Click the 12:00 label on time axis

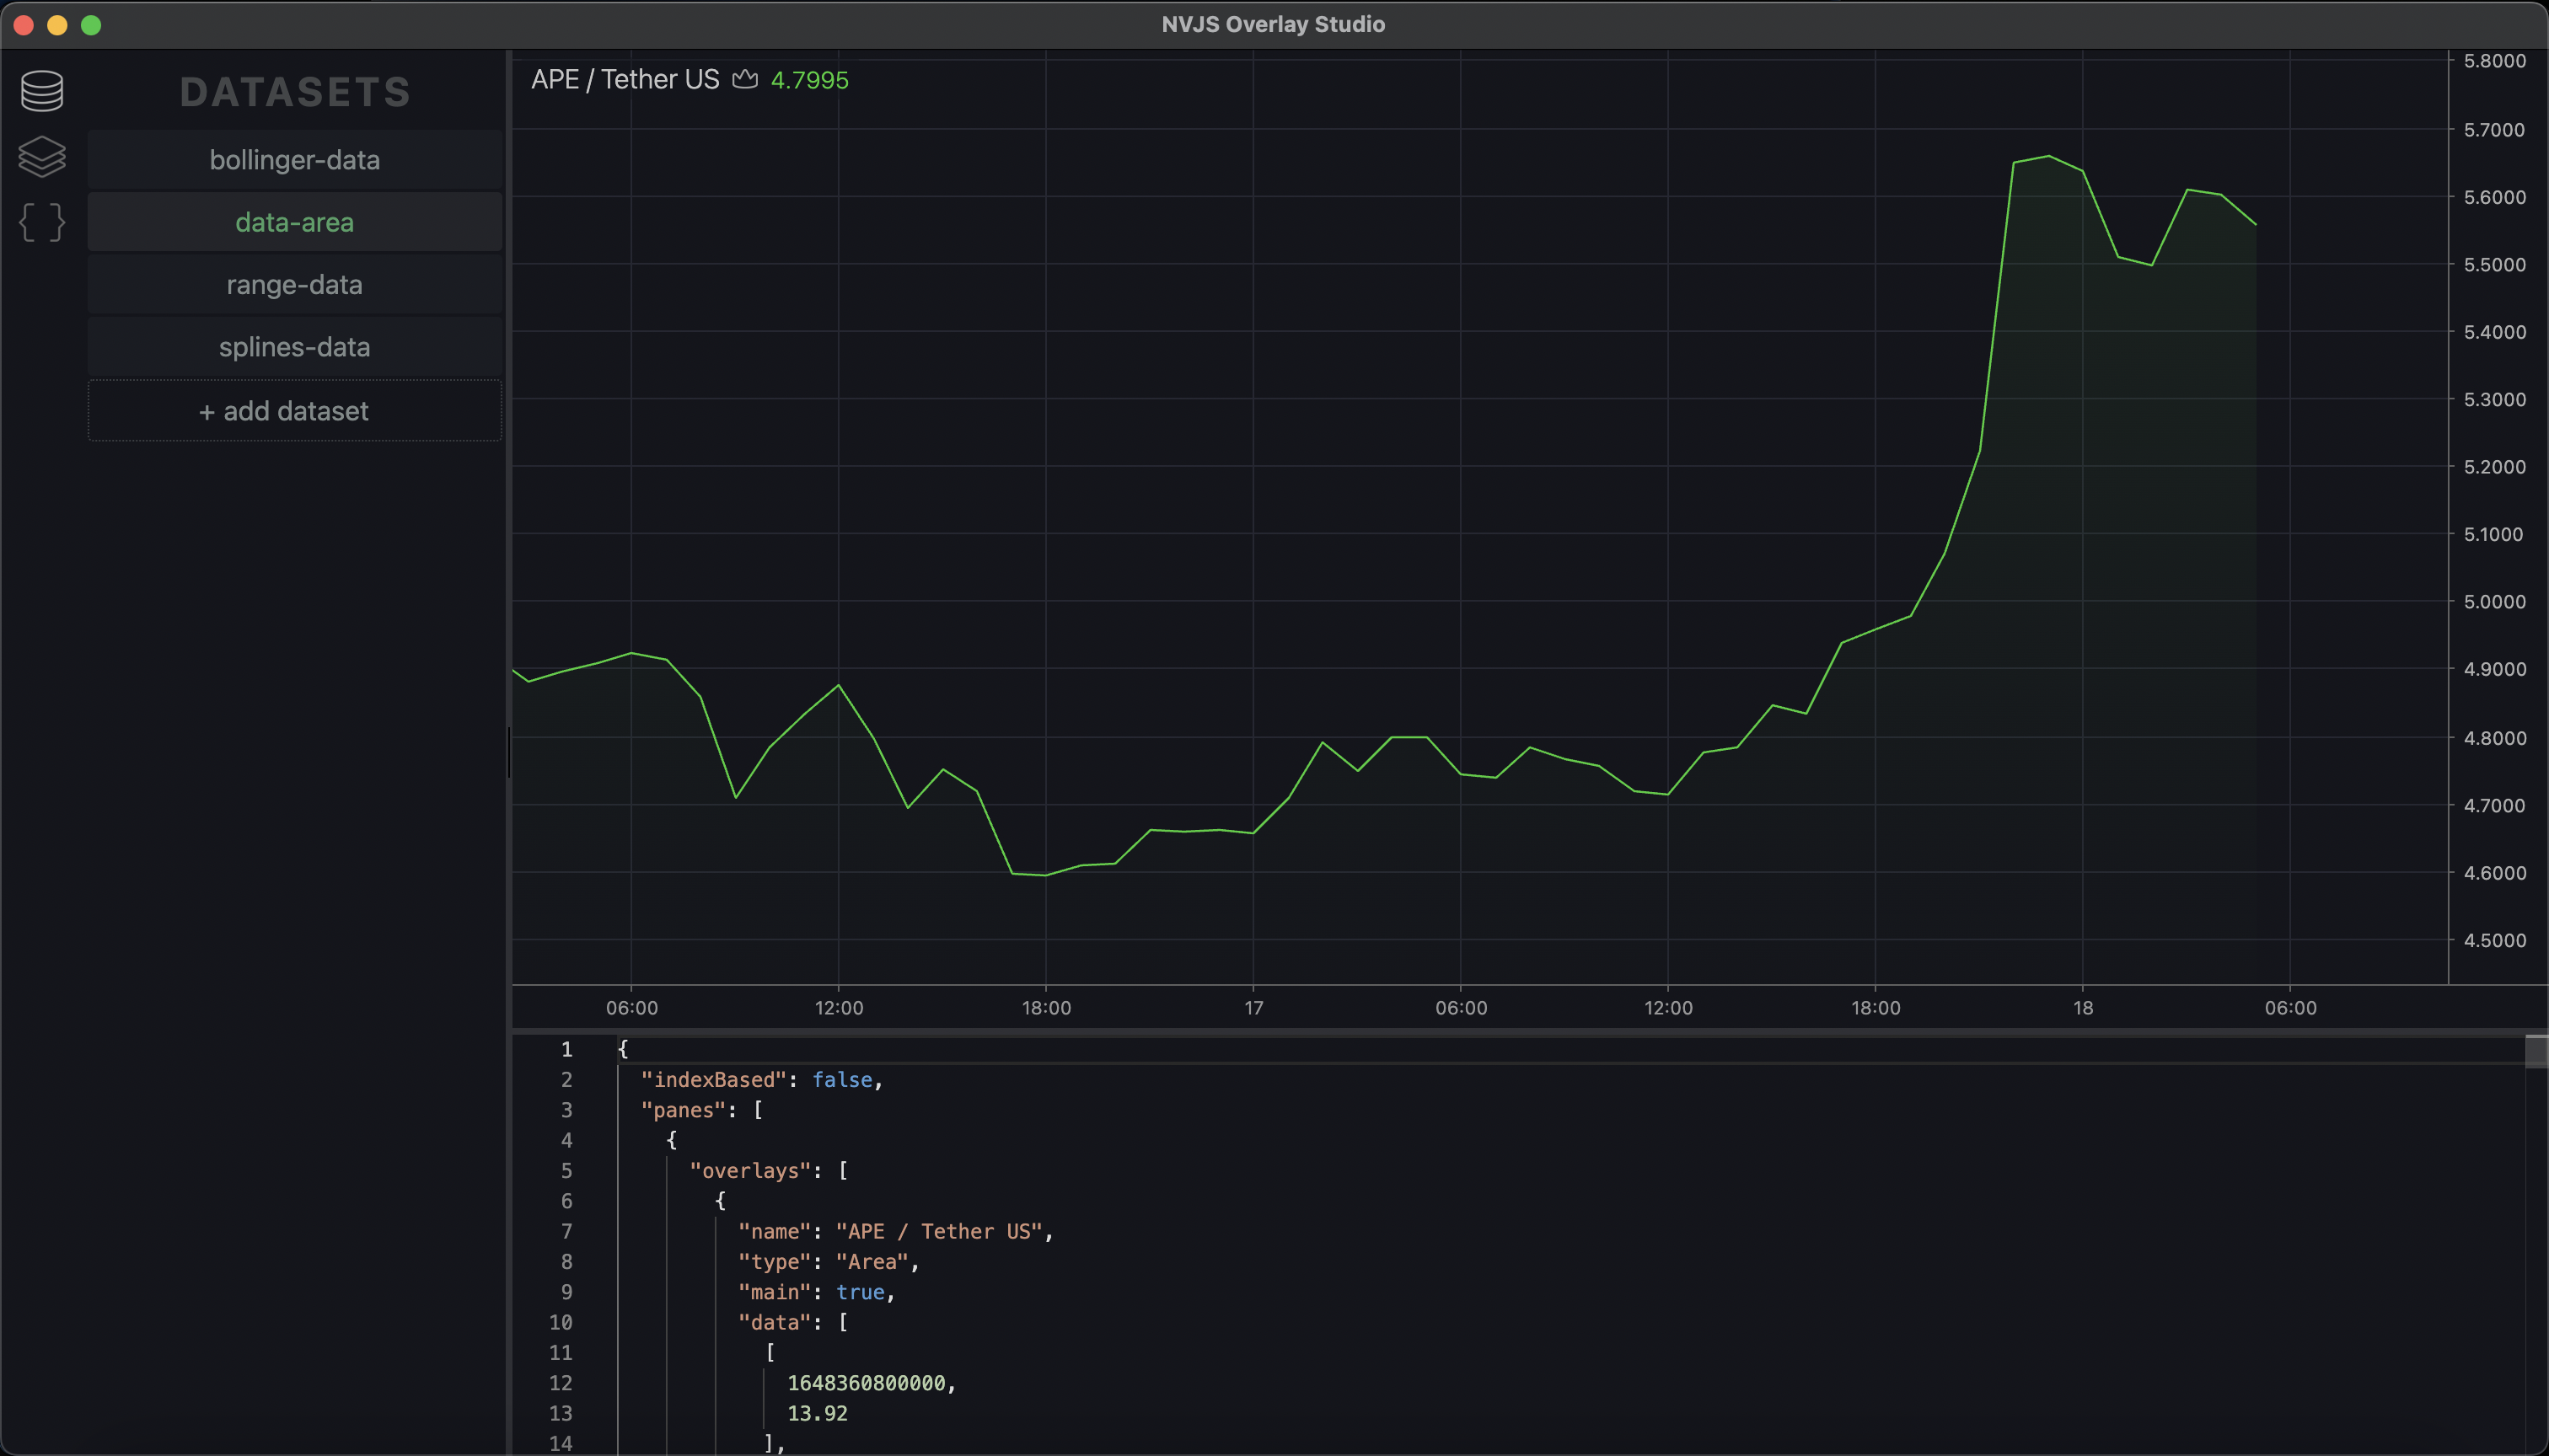(x=839, y=1008)
